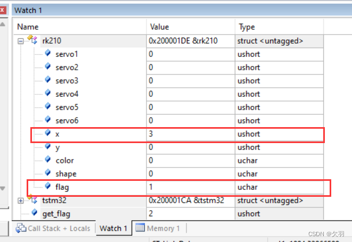
Task: Click the scroll up arrow on left panel
Action: (x=3, y=24)
